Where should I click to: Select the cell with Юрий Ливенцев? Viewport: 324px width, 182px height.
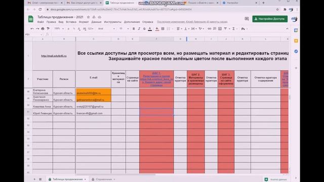point(43,112)
